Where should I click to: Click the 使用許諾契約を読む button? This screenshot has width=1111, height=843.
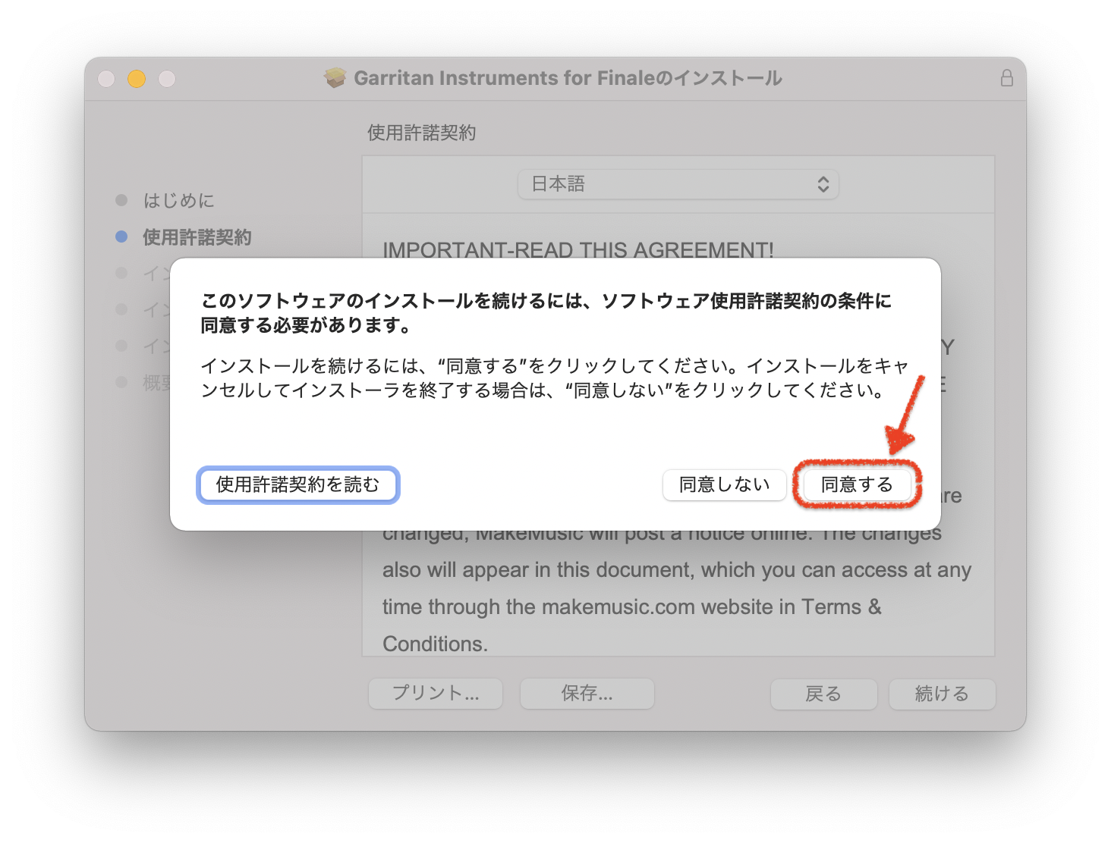pyautogui.click(x=297, y=485)
